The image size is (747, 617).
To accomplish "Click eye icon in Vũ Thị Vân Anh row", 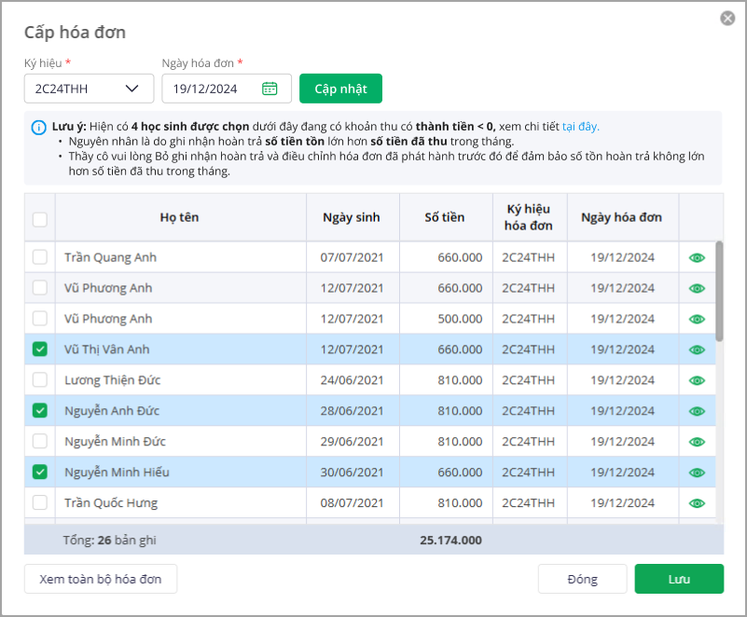I will [697, 350].
